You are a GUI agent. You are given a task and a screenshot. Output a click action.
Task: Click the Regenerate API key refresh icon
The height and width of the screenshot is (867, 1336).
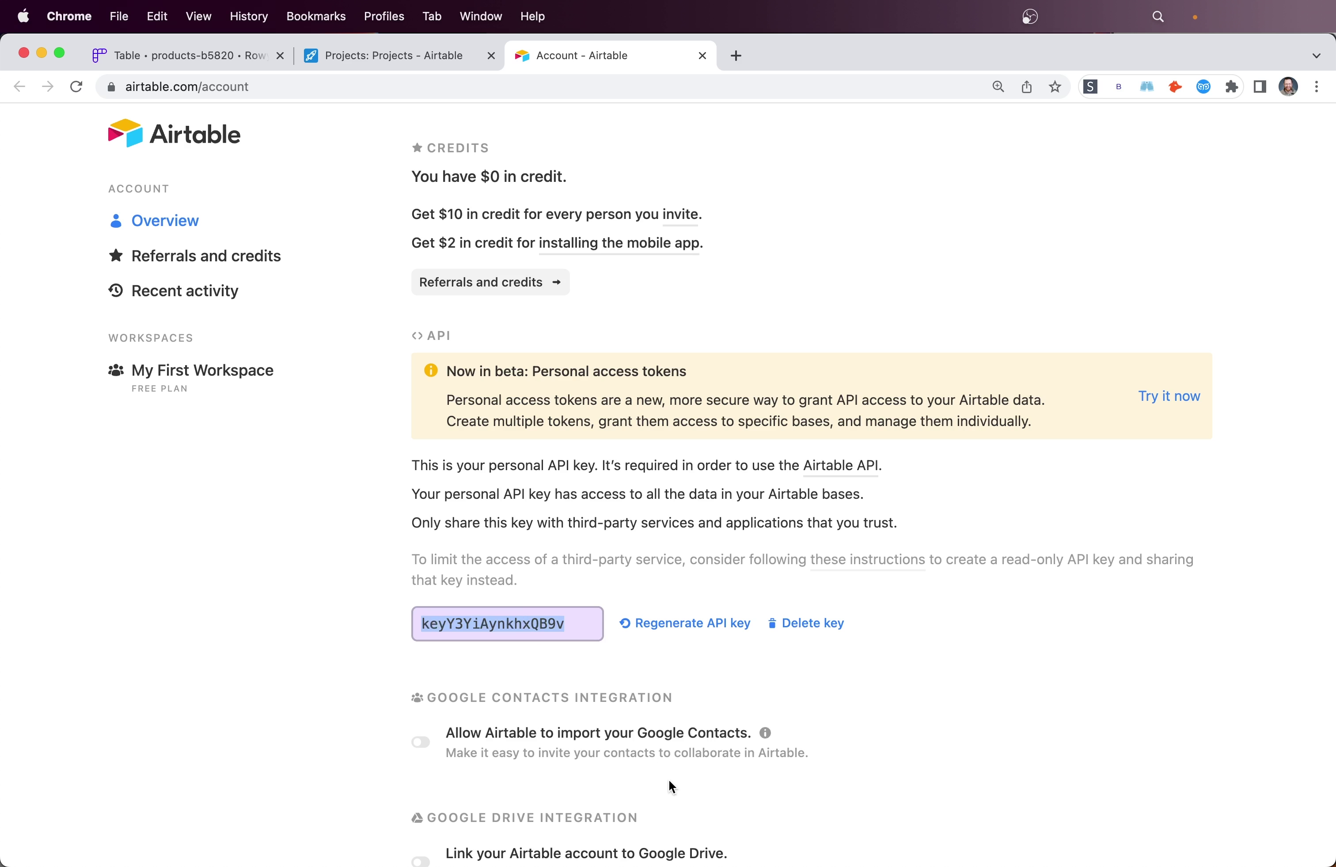click(624, 623)
